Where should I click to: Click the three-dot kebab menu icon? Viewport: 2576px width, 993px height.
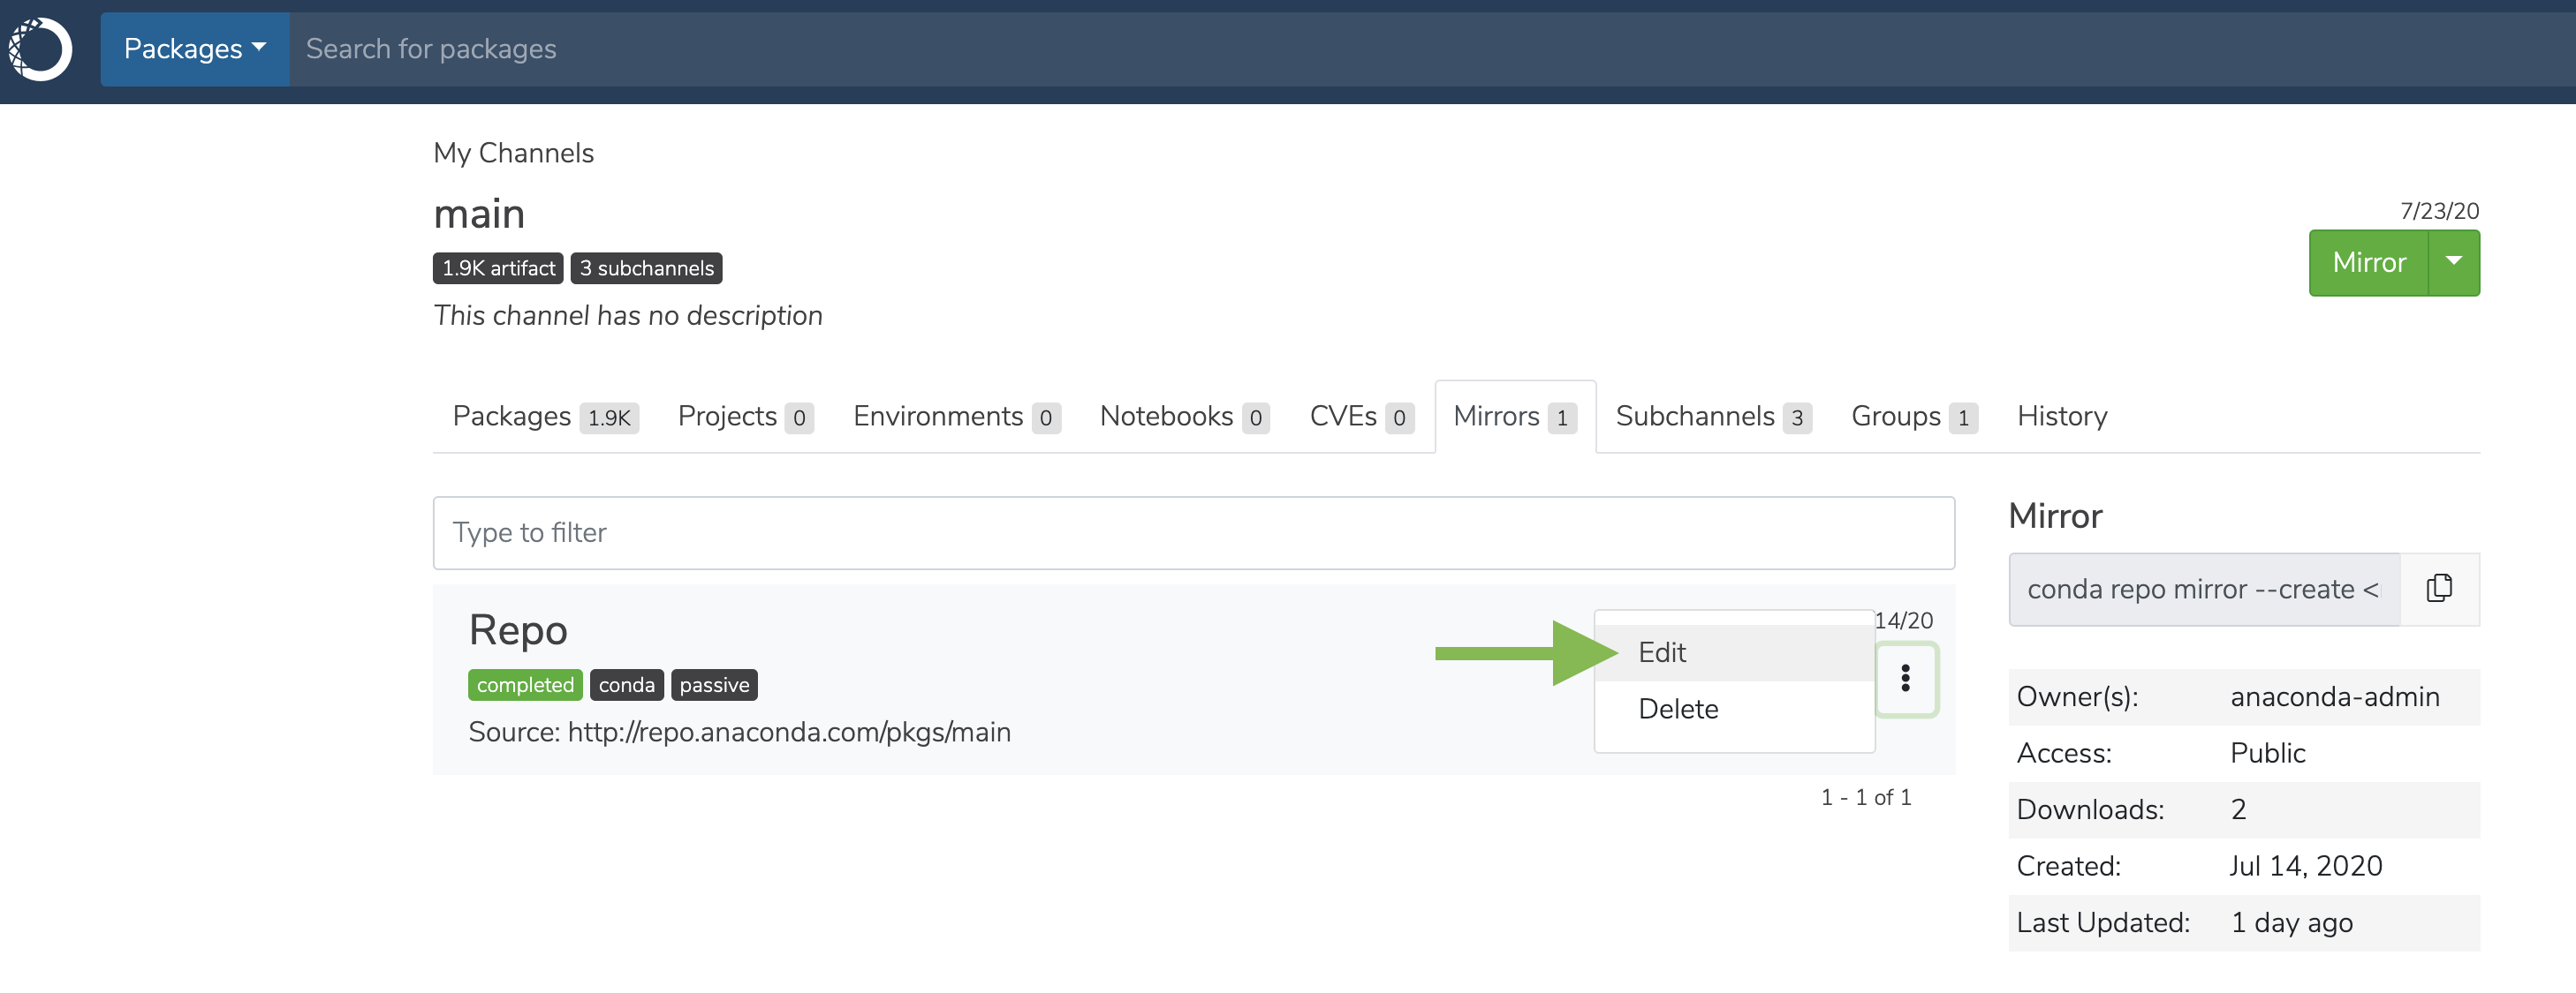[x=1904, y=678]
